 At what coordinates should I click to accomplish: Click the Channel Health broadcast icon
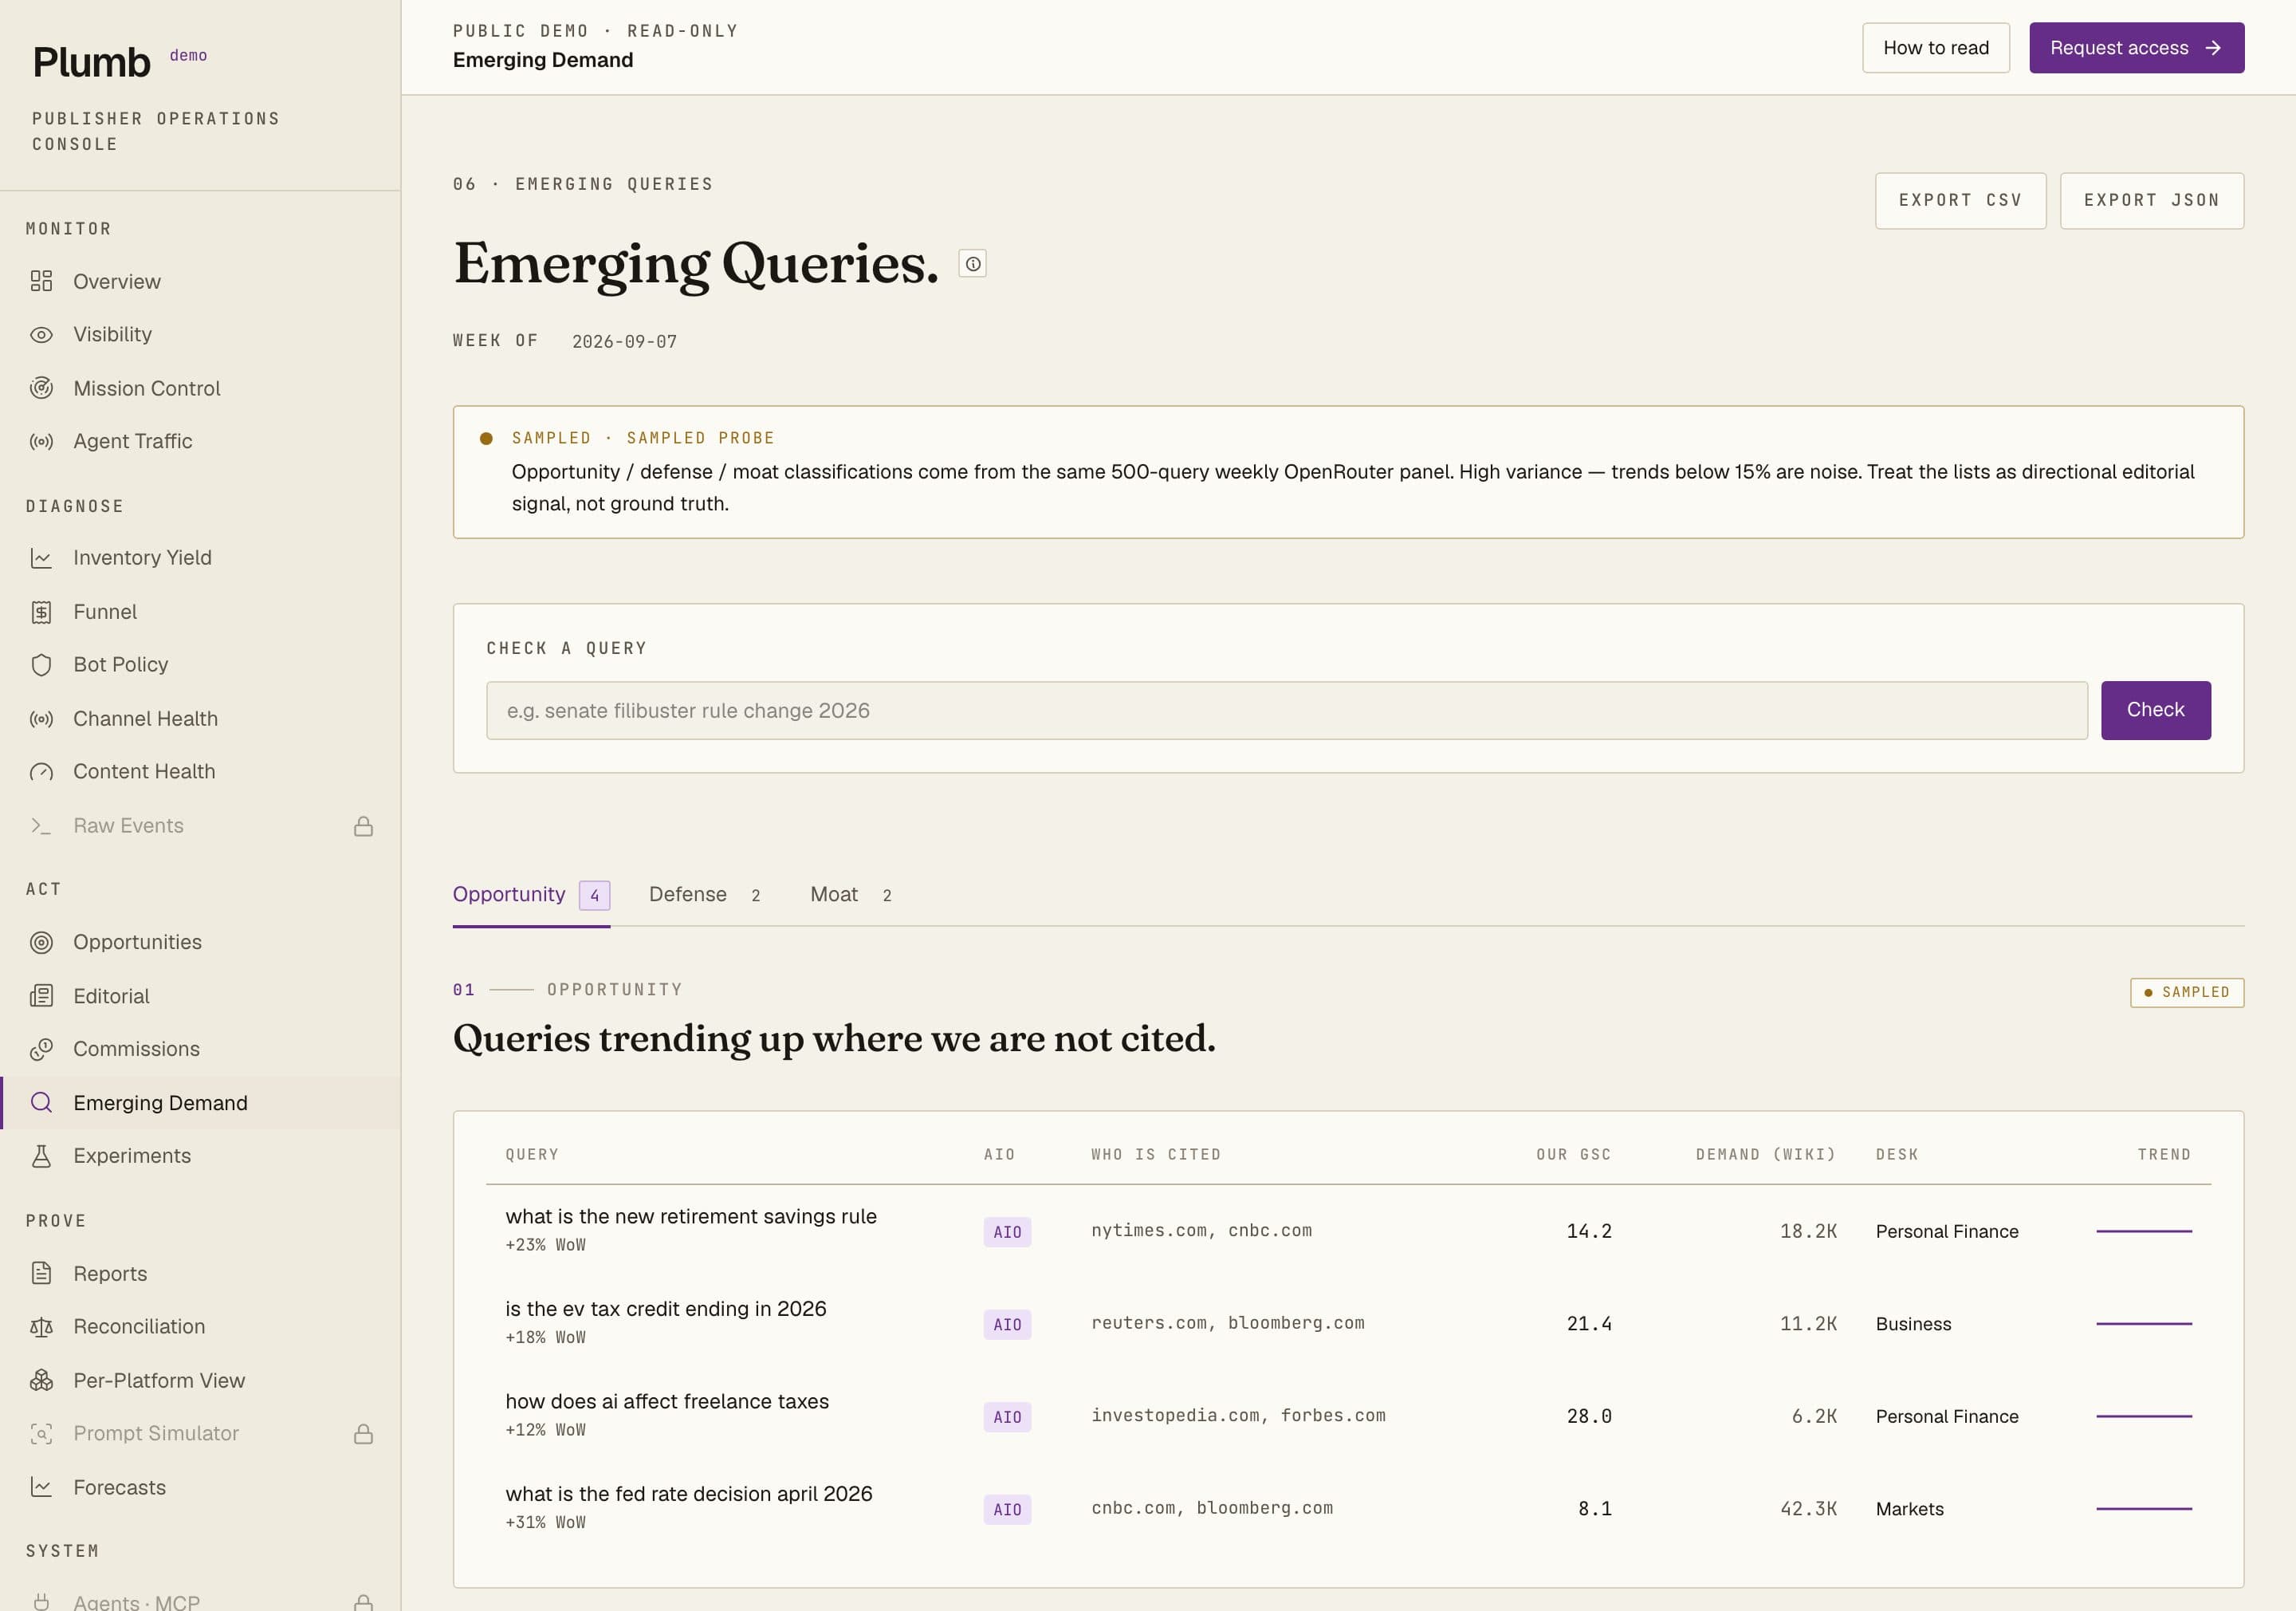point(41,719)
